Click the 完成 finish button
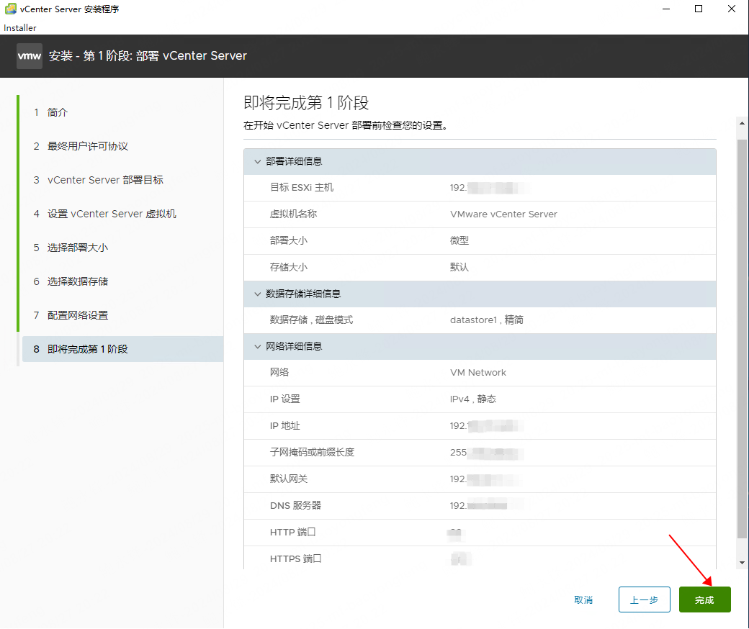 point(704,599)
